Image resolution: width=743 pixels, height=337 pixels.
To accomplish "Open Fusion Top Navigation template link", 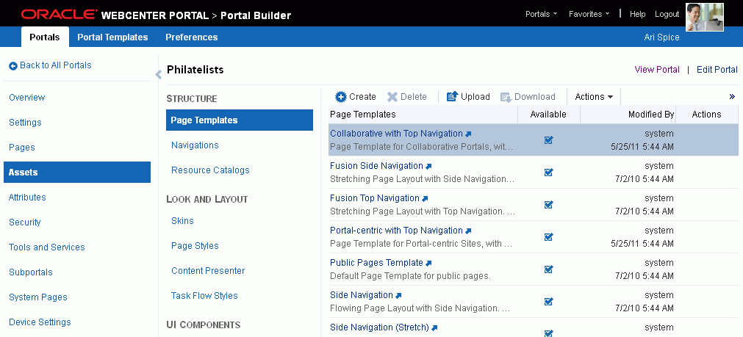I will (374, 198).
